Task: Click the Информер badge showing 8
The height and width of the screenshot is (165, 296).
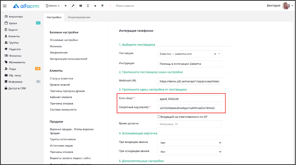Action: [x=38, y=82]
